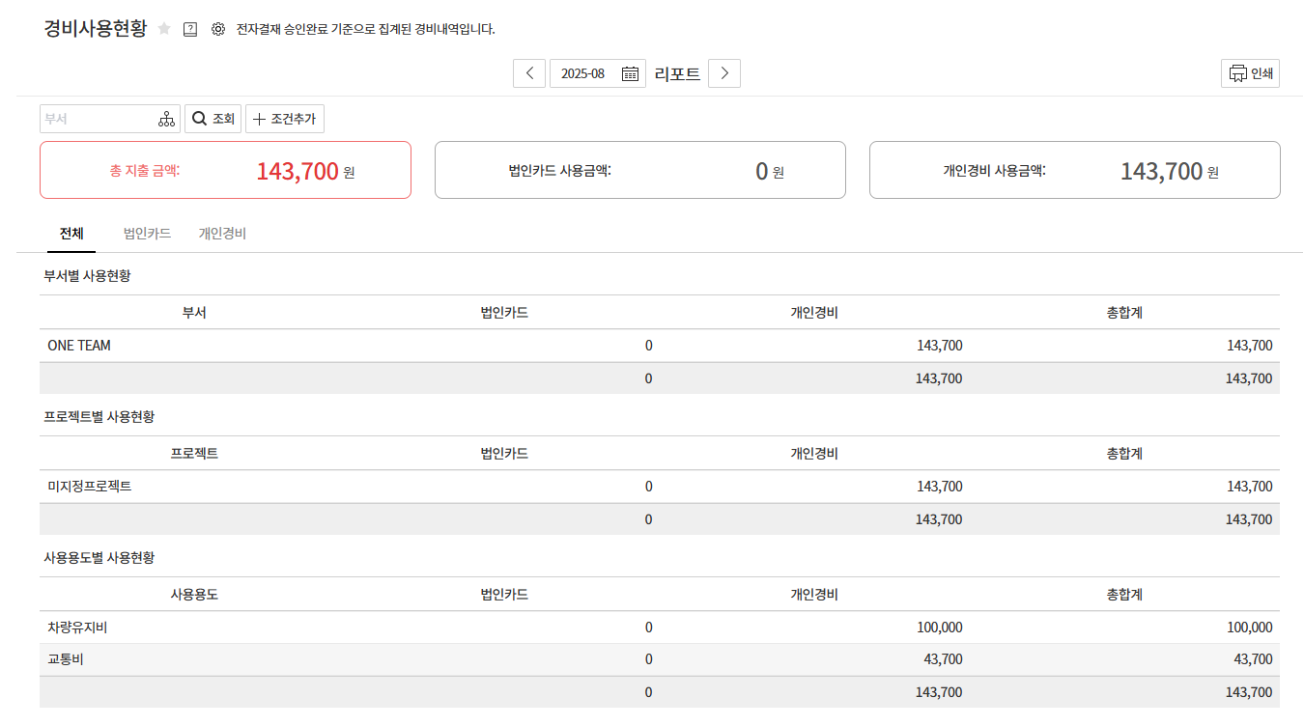Image resolution: width=1304 pixels, height=726 pixels.
Task: Click the 인쇄 print button
Action: pyautogui.click(x=1250, y=73)
